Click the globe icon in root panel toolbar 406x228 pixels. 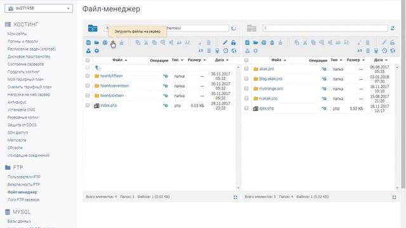pos(393,51)
